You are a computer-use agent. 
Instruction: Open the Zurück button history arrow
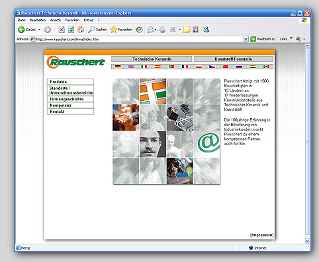click(39, 30)
